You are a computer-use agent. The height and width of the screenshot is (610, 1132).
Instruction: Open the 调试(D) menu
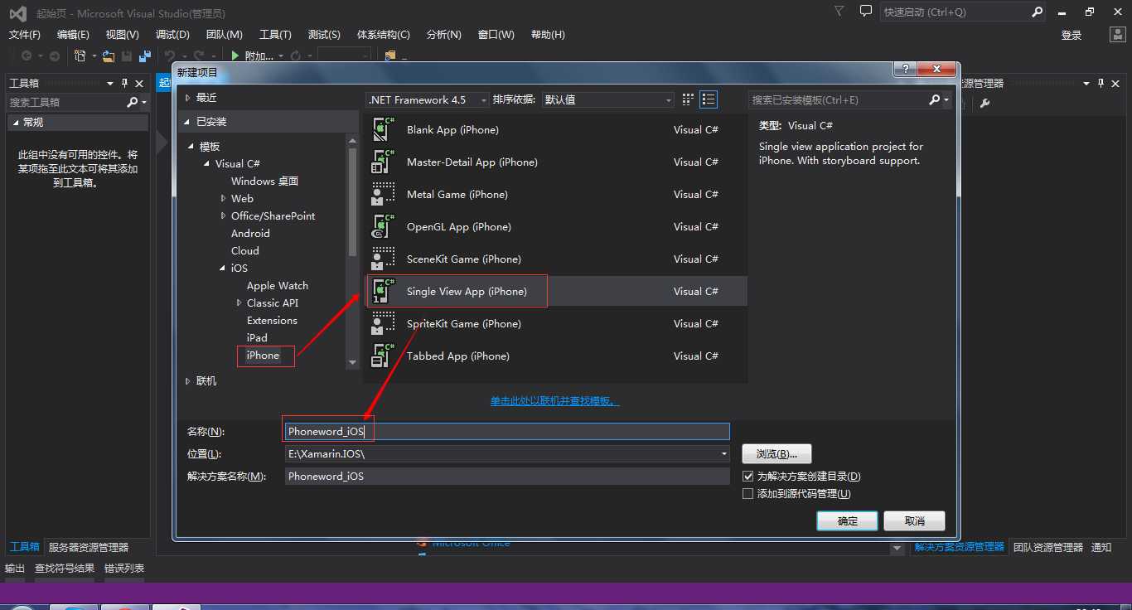click(172, 35)
